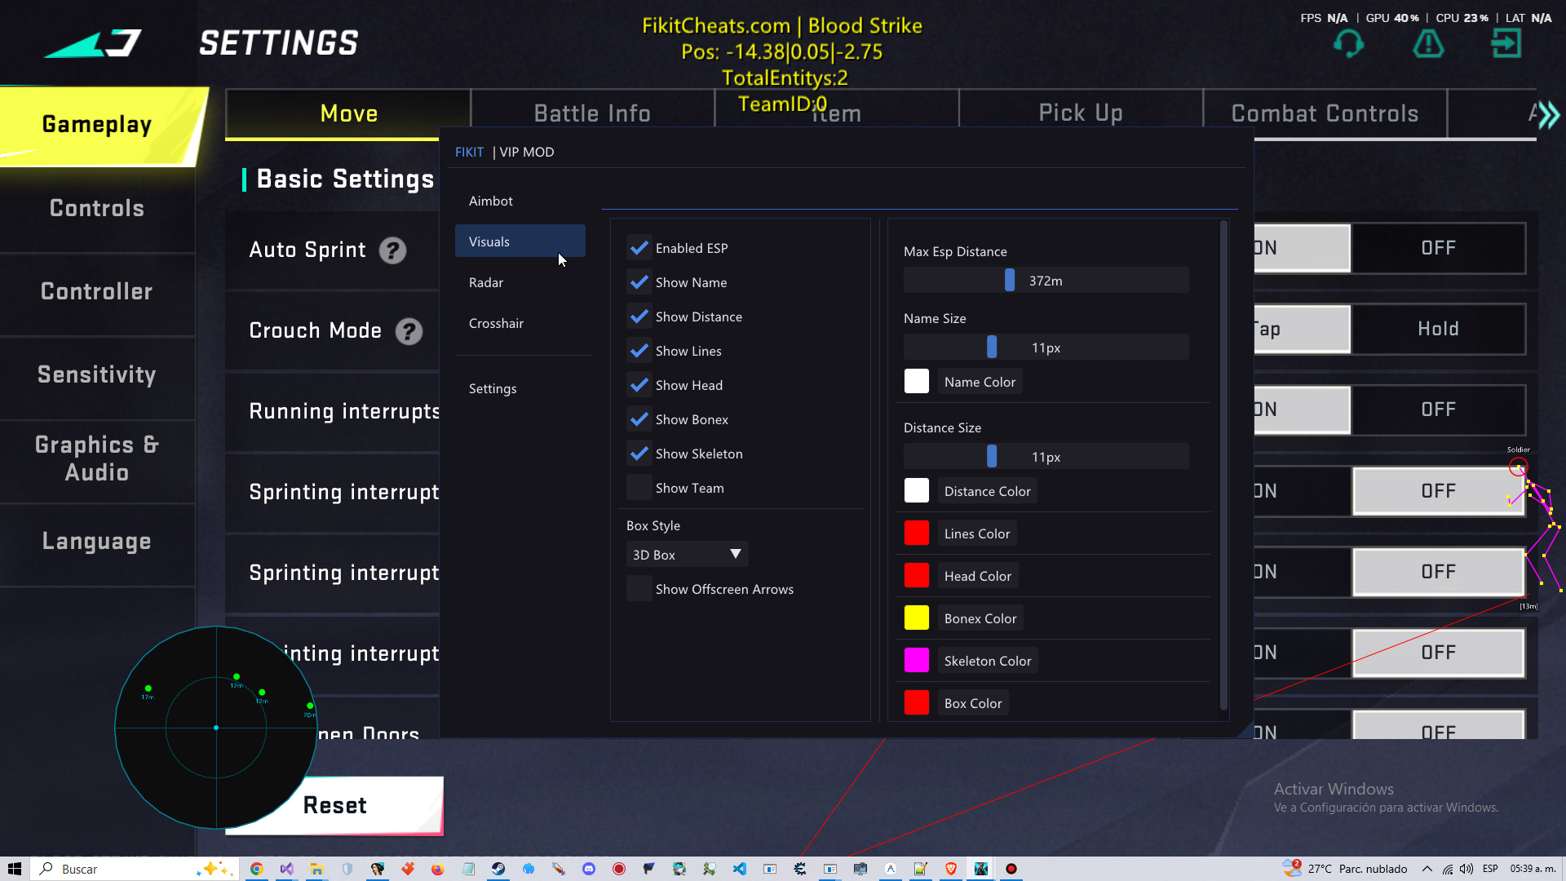Viewport: 1566px width, 881px height.
Task: Toggle the Show Head checkbox
Action: [x=639, y=385]
